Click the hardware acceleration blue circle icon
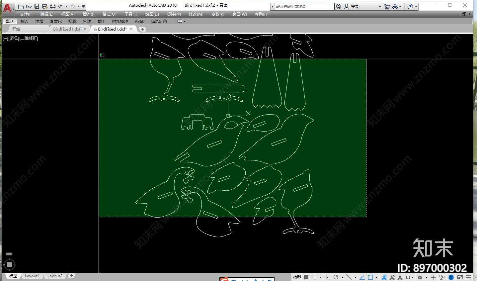This screenshot has width=477, height=281. pos(451,277)
